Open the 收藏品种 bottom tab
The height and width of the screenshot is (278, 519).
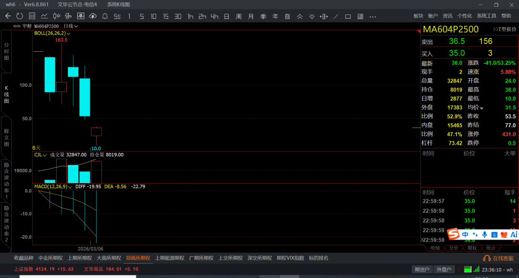click(x=24, y=258)
